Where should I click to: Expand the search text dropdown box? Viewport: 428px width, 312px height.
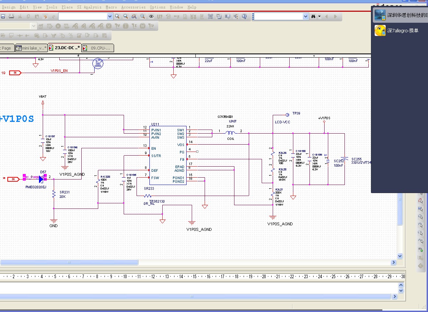click(305, 17)
